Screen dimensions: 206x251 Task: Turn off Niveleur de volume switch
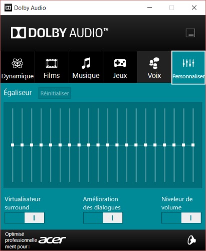point(181,218)
